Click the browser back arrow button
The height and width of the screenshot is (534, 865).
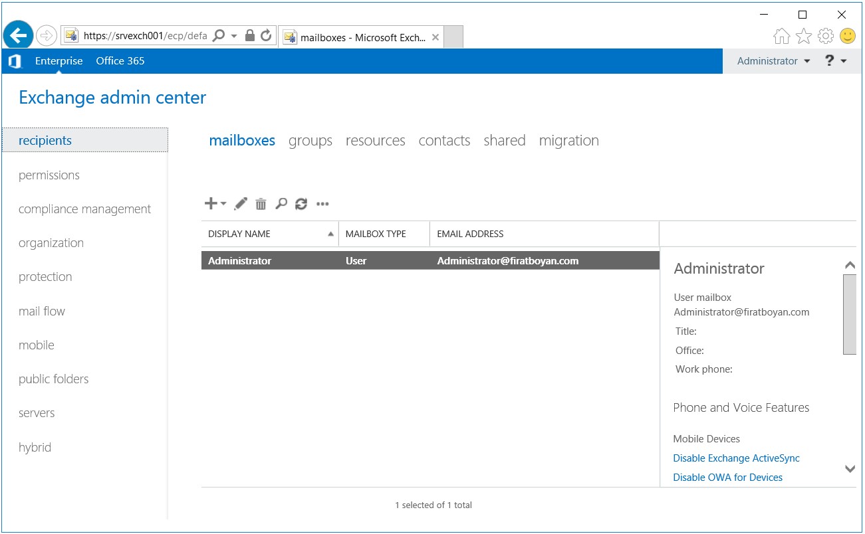pyautogui.click(x=19, y=35)
